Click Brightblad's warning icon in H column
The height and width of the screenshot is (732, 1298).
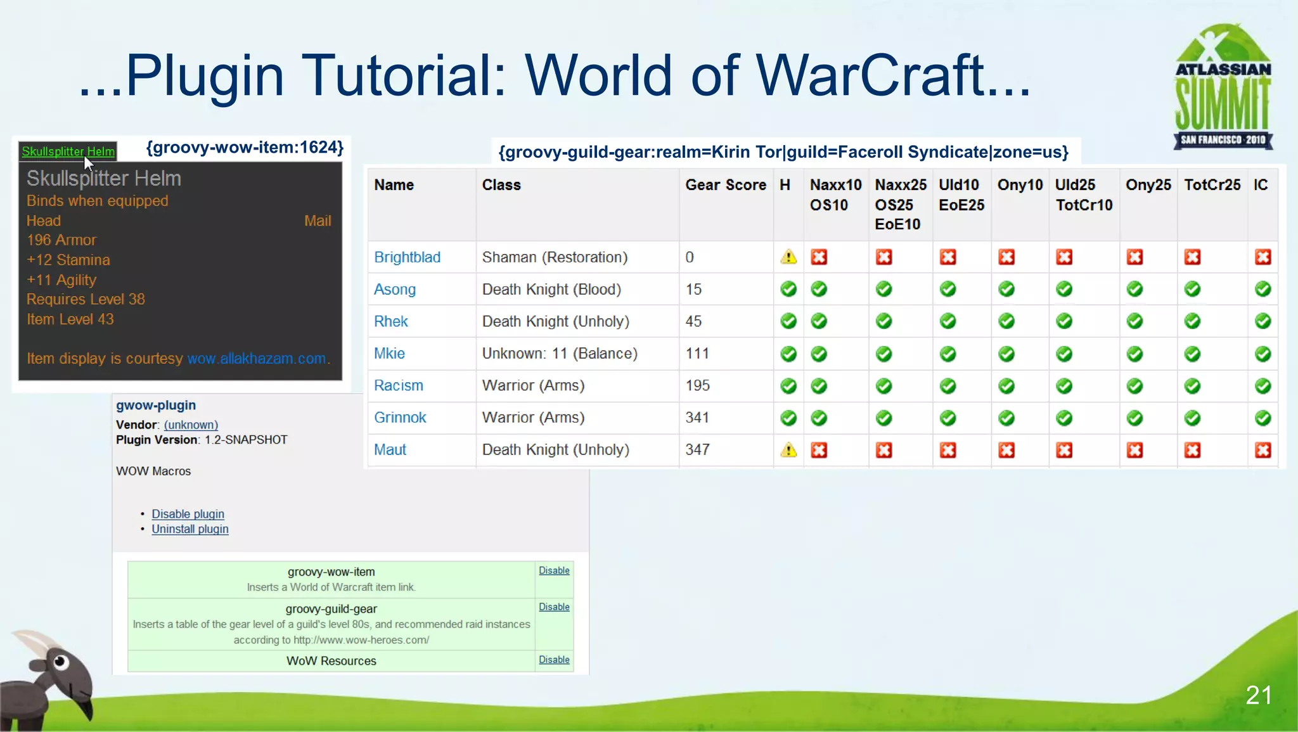tap(788, 257)
